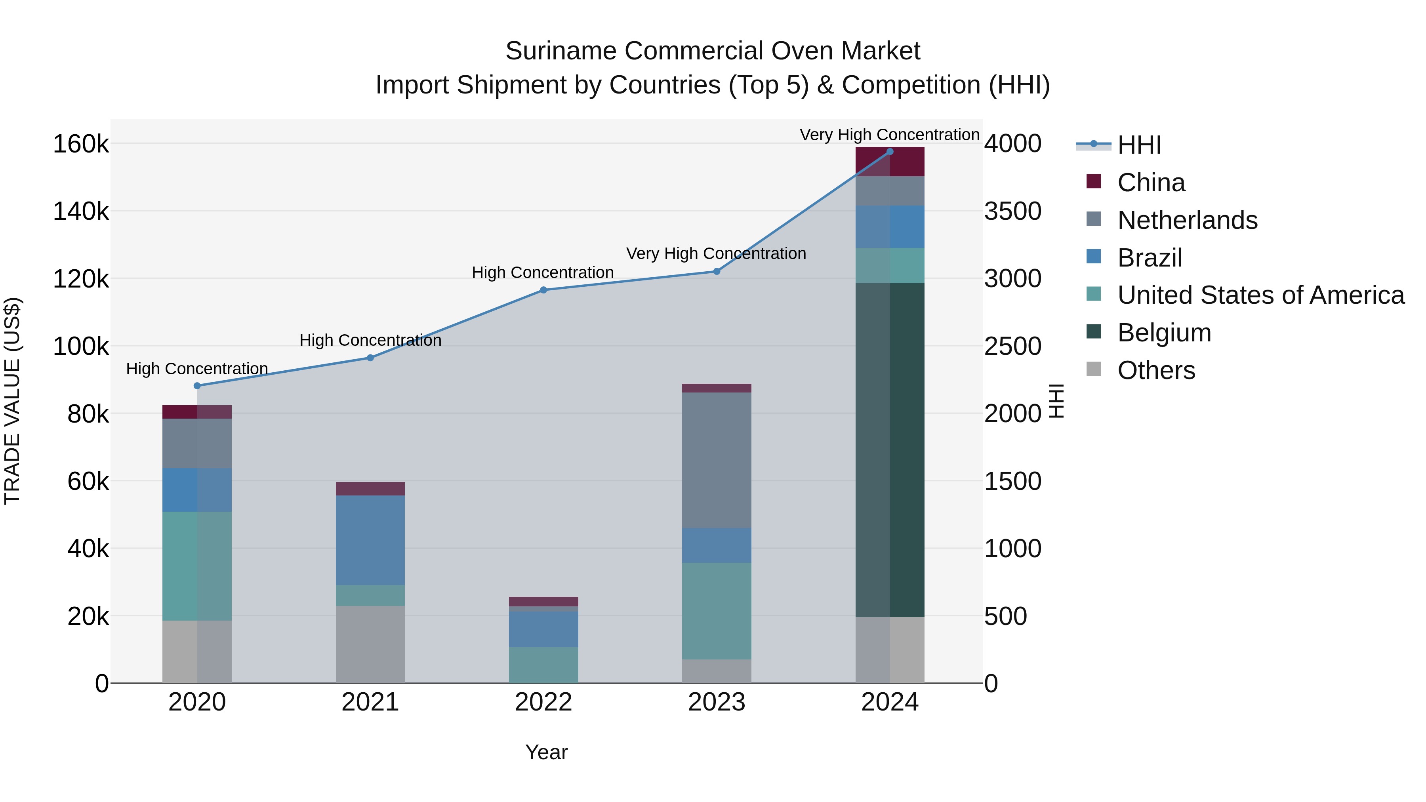Click the United States segment in 2023 bar
The width and height of the screenshot is (1426, 802).
point(716,611)
